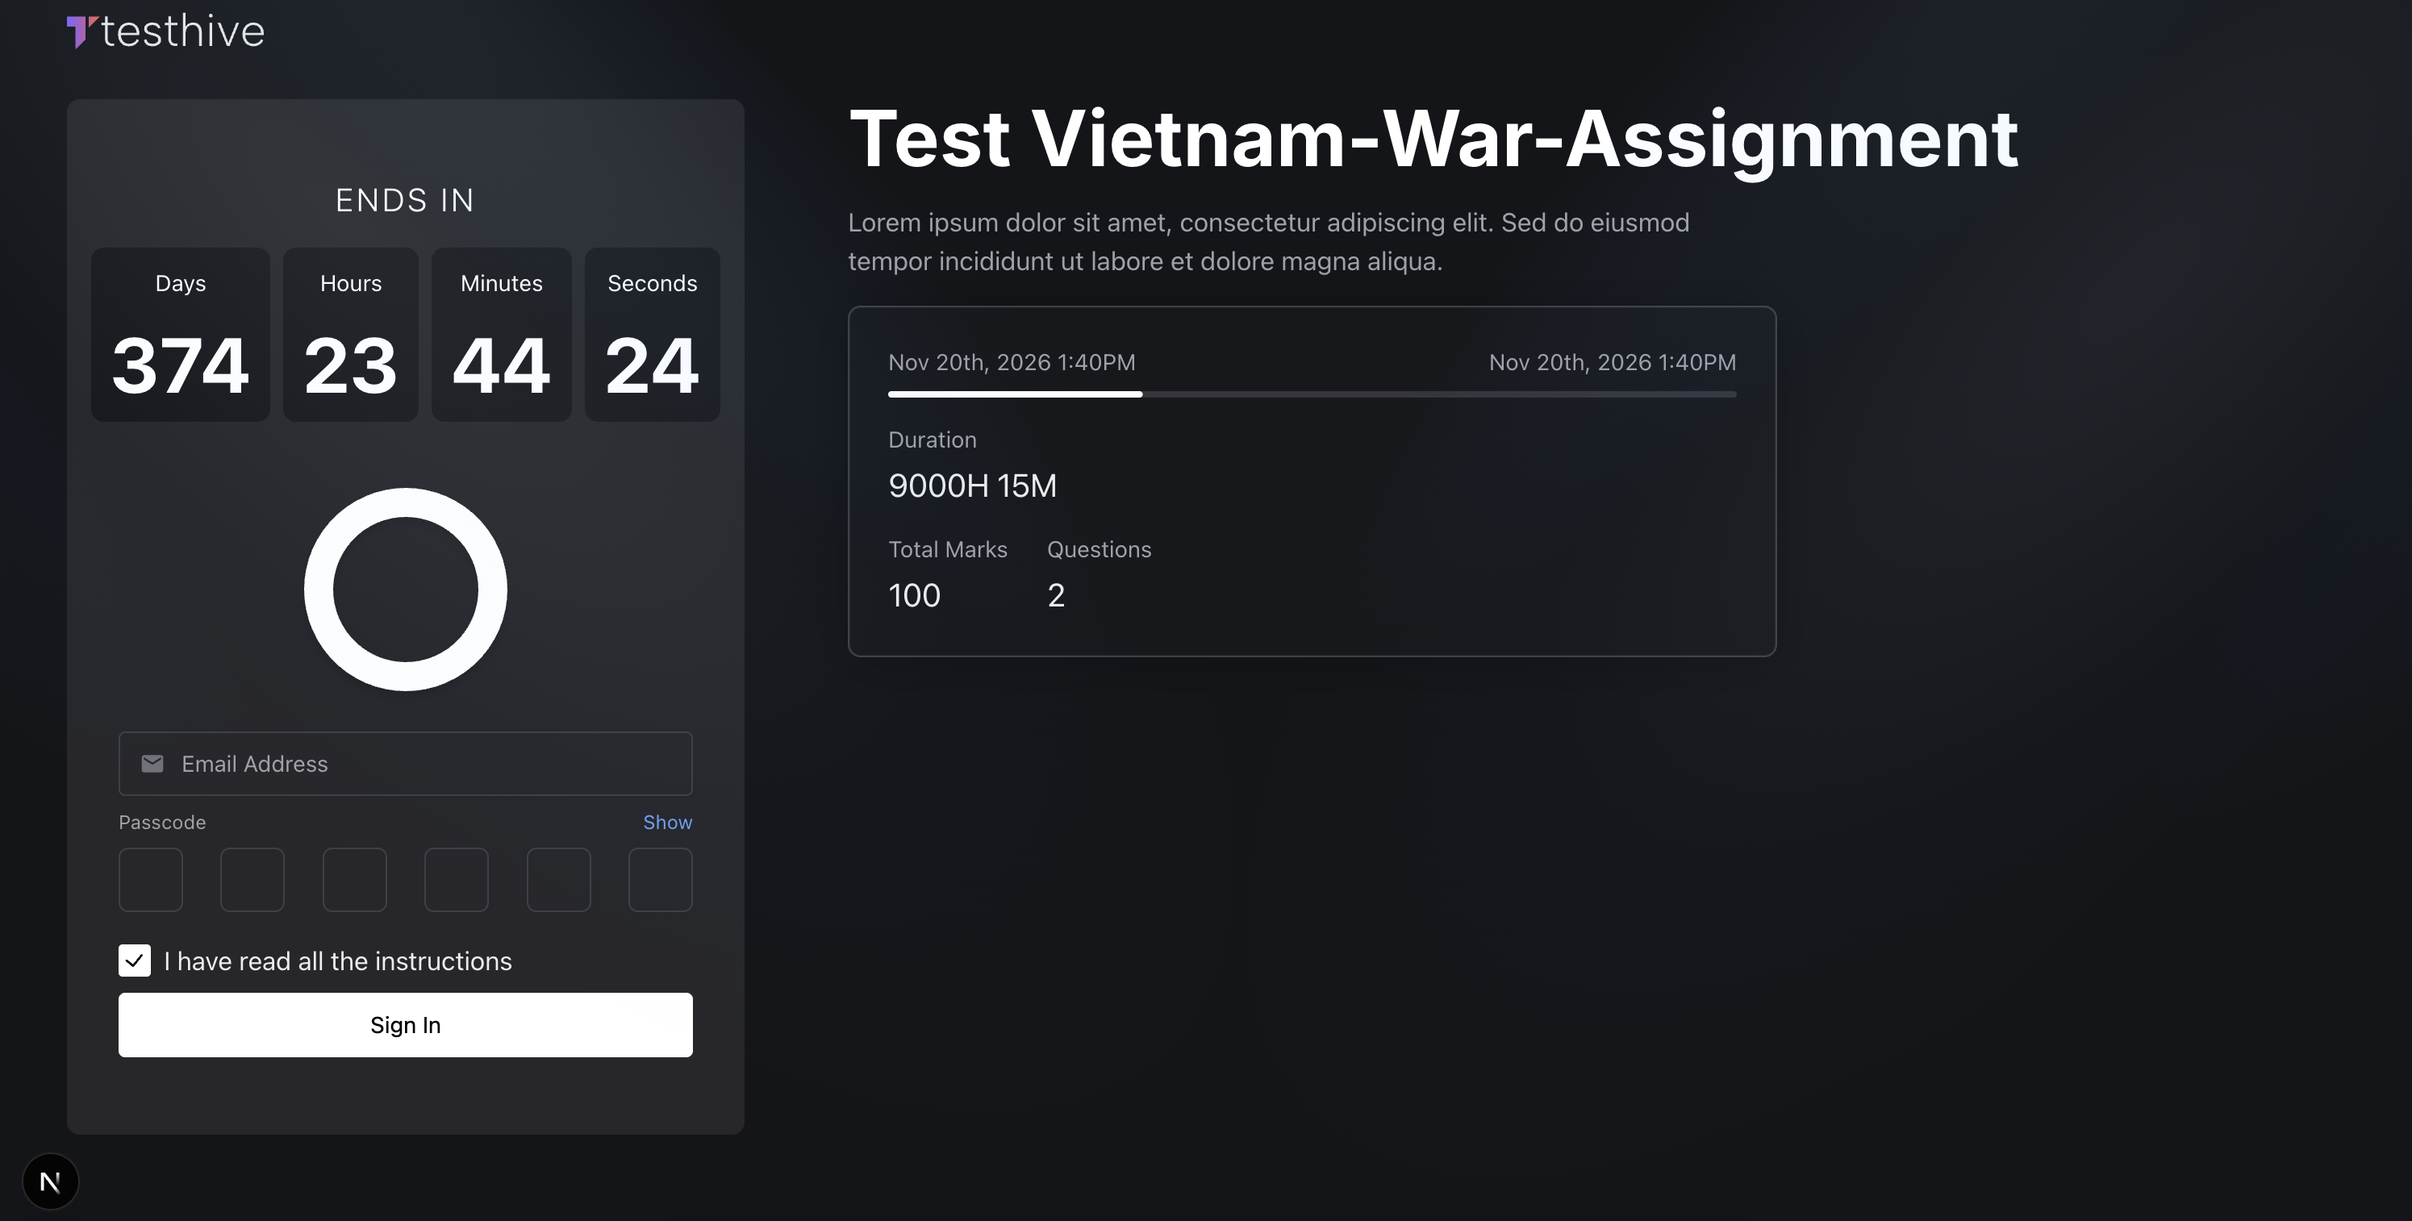Click the Total Marks value 100
The image size is (2412, 1221).
pos(914,594)
